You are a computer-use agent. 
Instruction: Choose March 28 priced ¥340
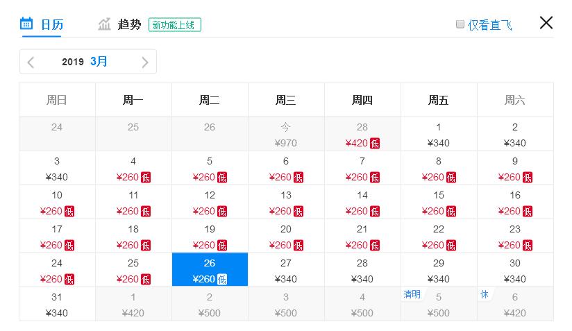tap(362, 270)
